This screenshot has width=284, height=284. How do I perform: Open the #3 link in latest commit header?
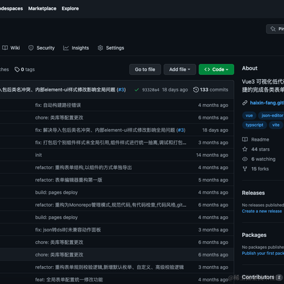tap(121, 90)
